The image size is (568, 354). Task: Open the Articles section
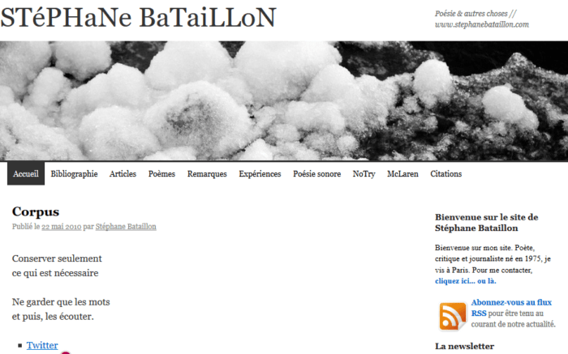coord(123,174)
